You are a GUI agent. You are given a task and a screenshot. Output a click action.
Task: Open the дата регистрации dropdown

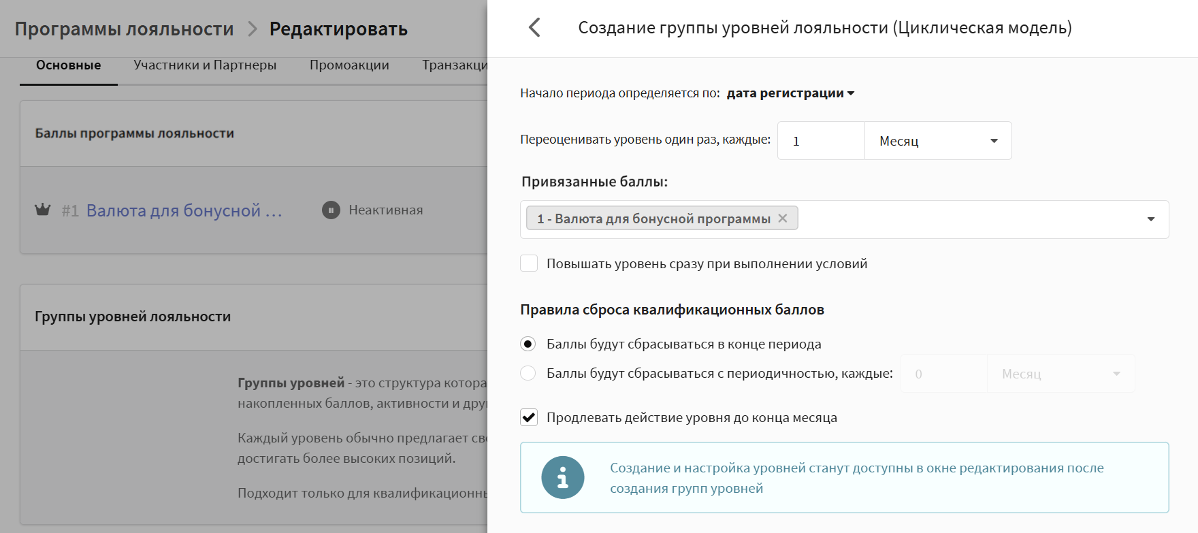(x=790, y=93)
